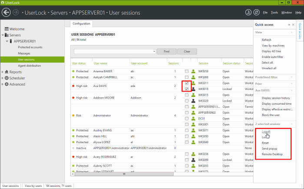The width and height of the screenshot is (304, 189).
Task: Open Protected accounts in the tree
Action: (x=30, y=47)
